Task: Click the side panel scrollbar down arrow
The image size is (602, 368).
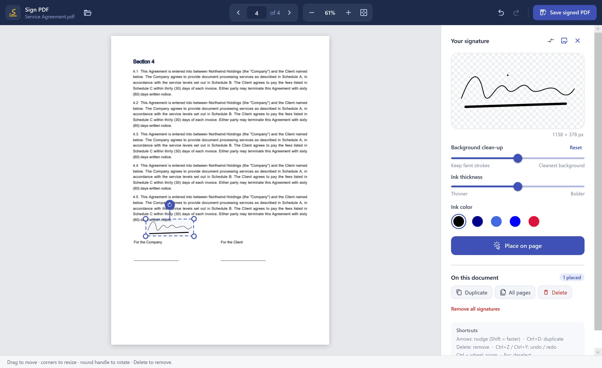Action: (598, 352)
